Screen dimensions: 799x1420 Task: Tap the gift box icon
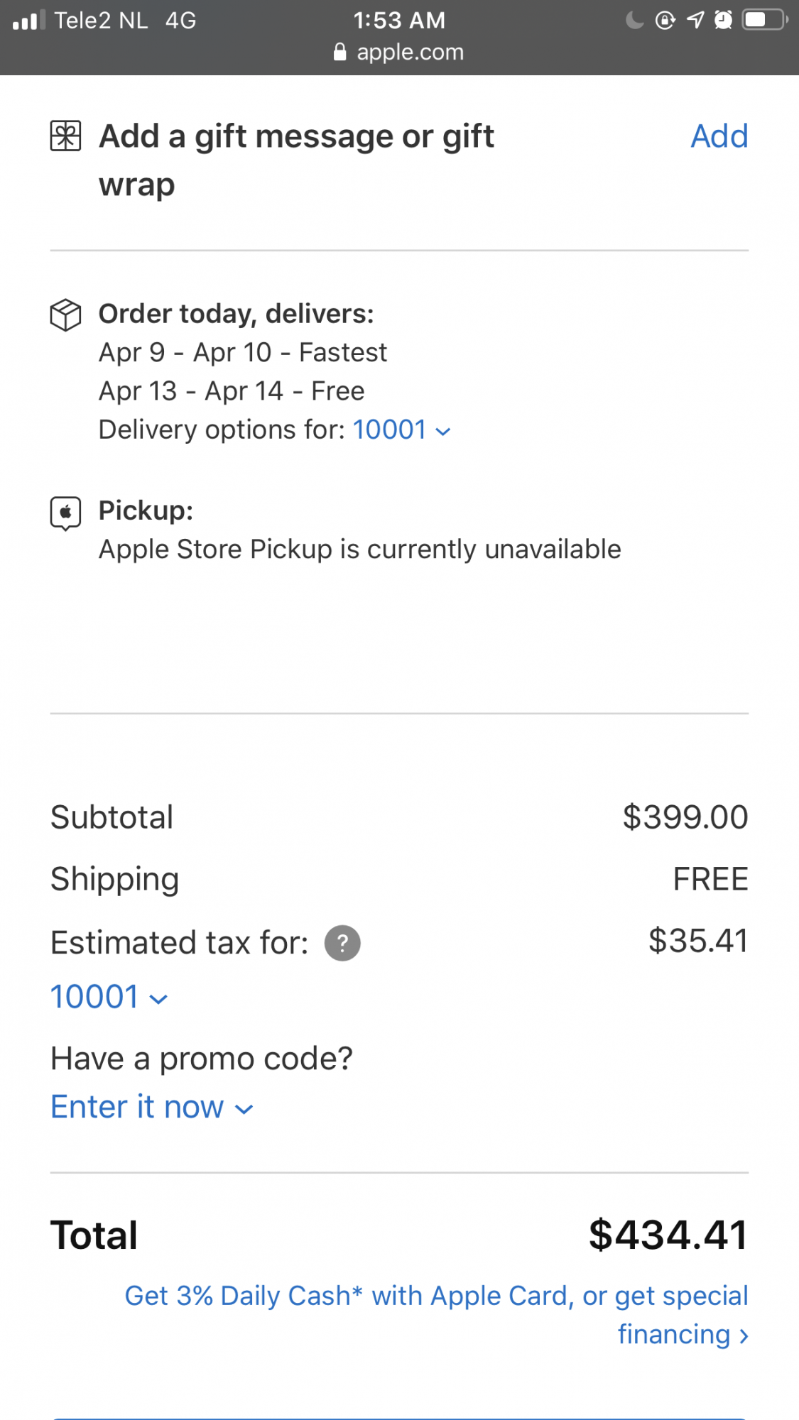(65, 136)
